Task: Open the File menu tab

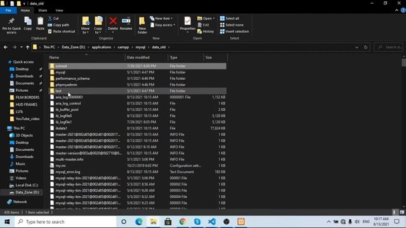Action: coord(8,10)
